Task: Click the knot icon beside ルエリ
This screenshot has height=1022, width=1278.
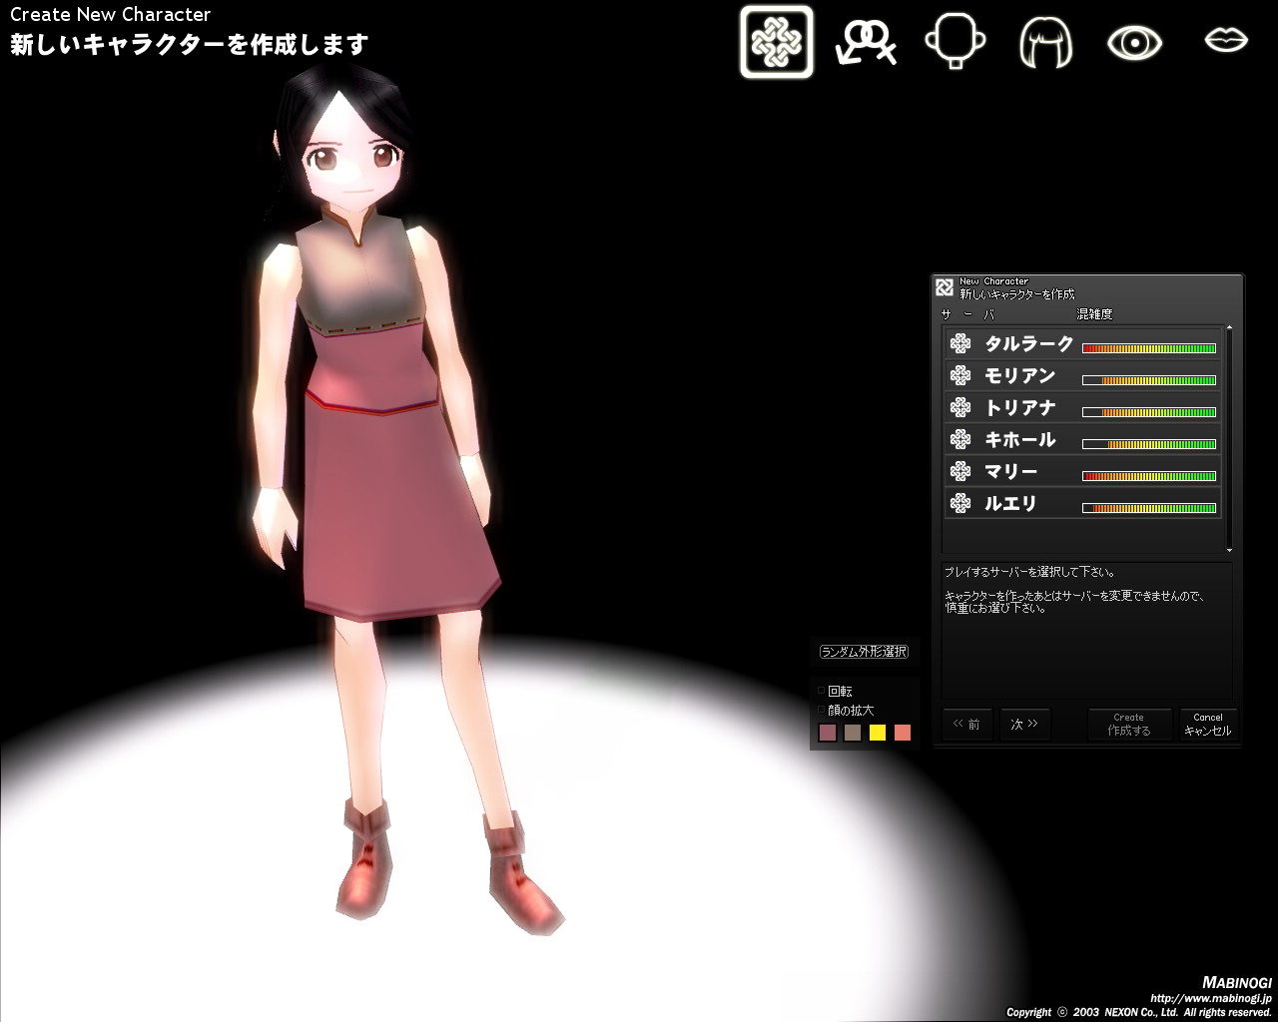Action: coord(960,503)
